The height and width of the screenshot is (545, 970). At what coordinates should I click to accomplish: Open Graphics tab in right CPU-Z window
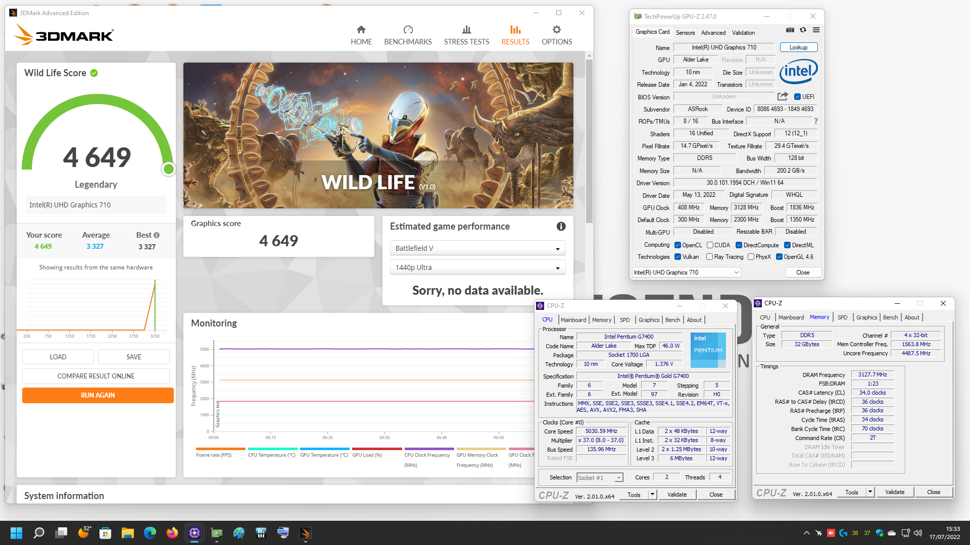coord(866,317)
